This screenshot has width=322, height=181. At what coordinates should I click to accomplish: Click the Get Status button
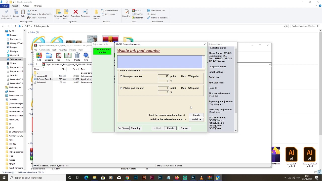click(x=123, y=128)
